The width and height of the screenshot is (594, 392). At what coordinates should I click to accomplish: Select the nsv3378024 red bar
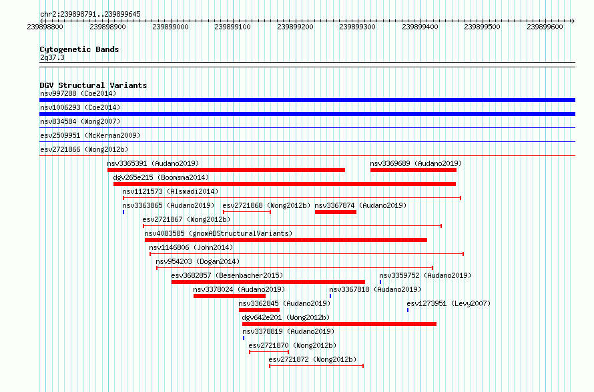pyautogui.click(x=230, y=296)
